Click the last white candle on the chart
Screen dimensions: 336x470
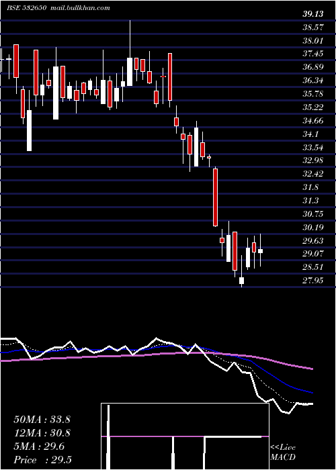(x=261, y=250)
